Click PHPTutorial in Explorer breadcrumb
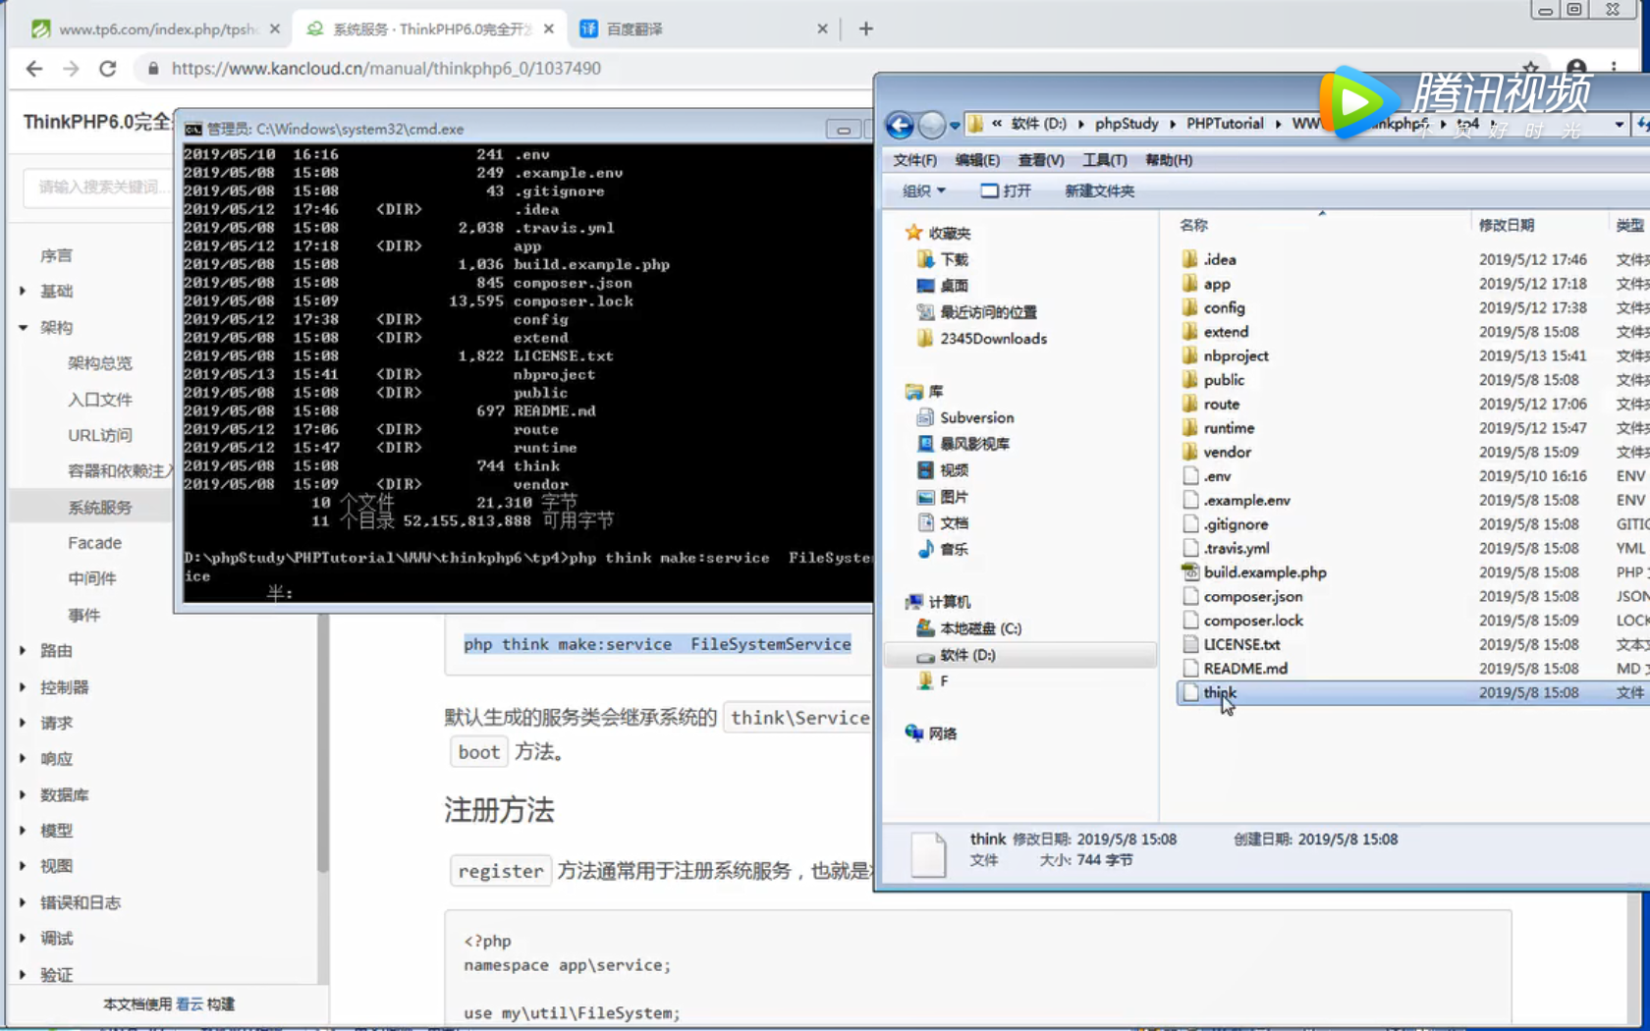The height and width of the screenshot is (1031, 1650). pyautogui.click(x=1225, y=124)
